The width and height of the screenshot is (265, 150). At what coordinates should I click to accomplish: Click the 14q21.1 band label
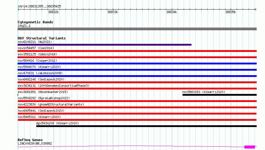pyautogui.click(x=24, y=26)
